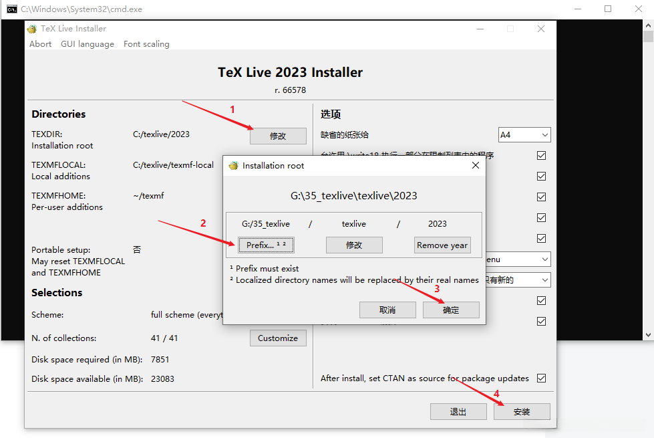Click the Remove year button

[442, 245]
